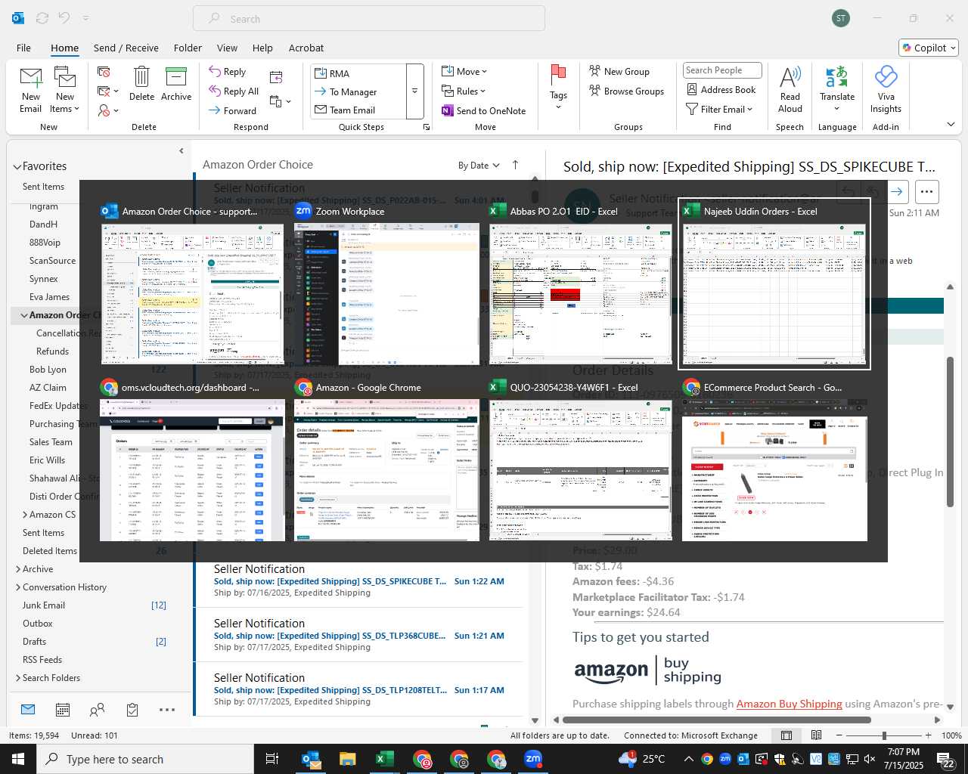Click Reply All in Respond group
This screenshot has height=774, width=968.
click(x=234, y=91)
